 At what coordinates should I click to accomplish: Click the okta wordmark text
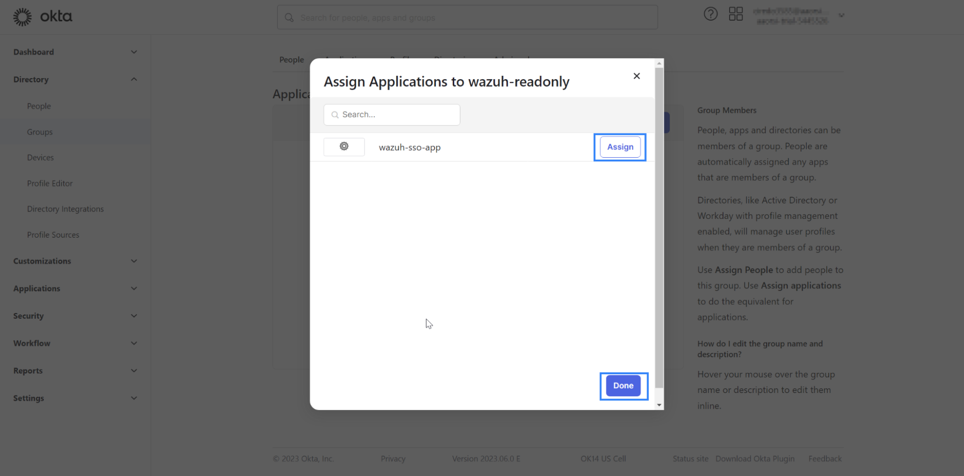[x=56, y=16]
